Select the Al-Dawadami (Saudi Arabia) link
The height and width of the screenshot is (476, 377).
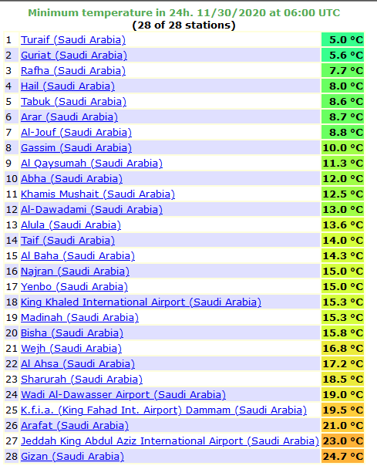92,210
